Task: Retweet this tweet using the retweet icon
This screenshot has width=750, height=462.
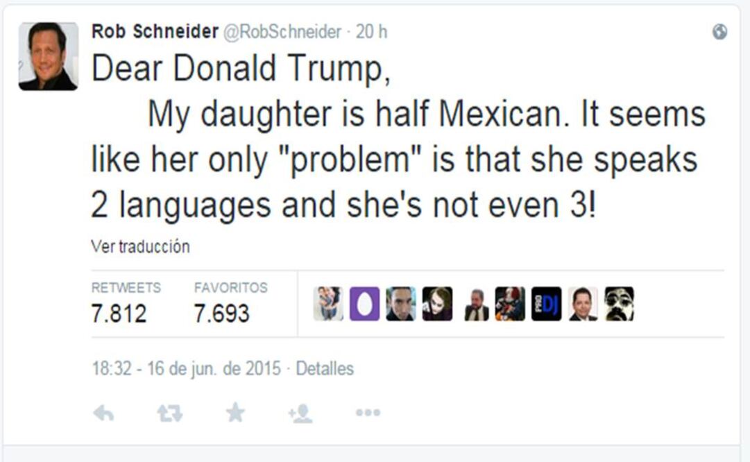Action: click(x=169, y=413)
